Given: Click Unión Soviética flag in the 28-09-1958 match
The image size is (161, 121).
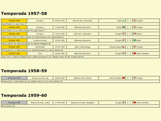Looking at the screenshot, I should [x=123, y=78].
